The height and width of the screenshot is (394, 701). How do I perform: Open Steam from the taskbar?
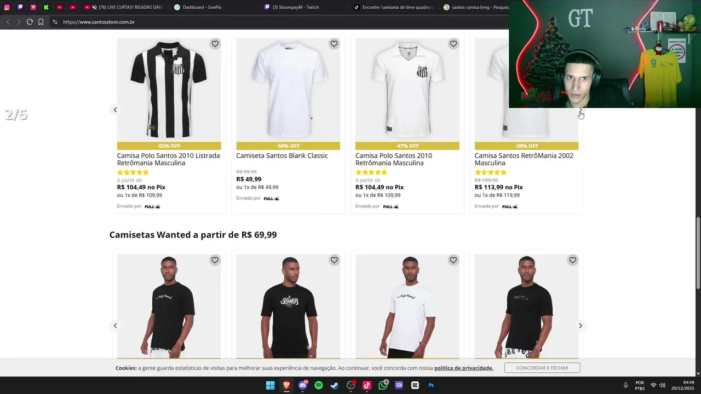(x=335, y=385)
